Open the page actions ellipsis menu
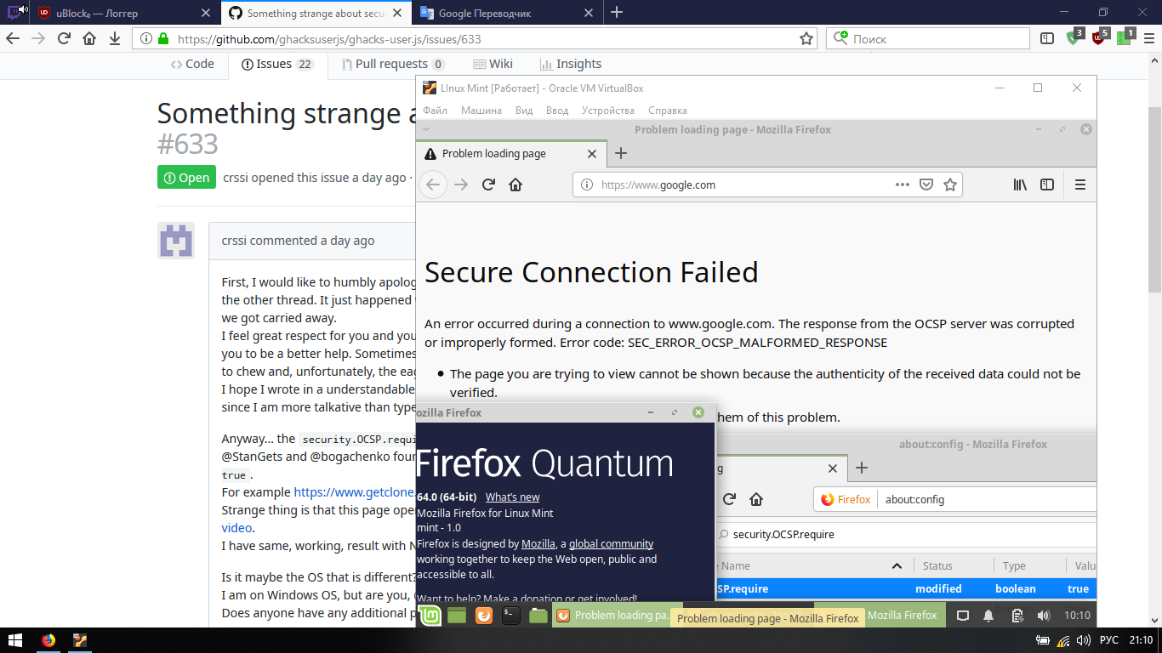 [902, 185]
